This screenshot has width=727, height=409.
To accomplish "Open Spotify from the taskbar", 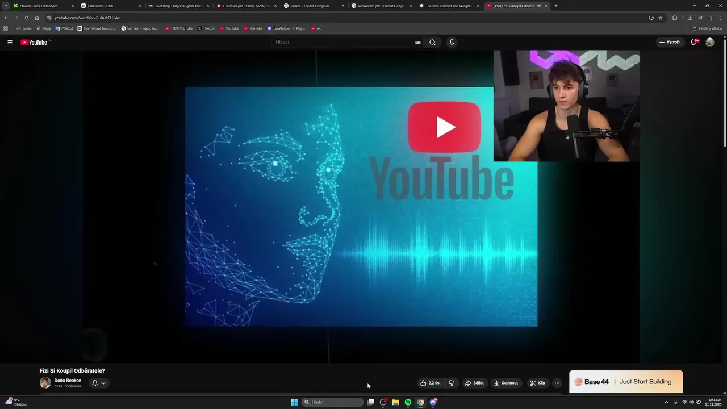I will pos(408,402).
